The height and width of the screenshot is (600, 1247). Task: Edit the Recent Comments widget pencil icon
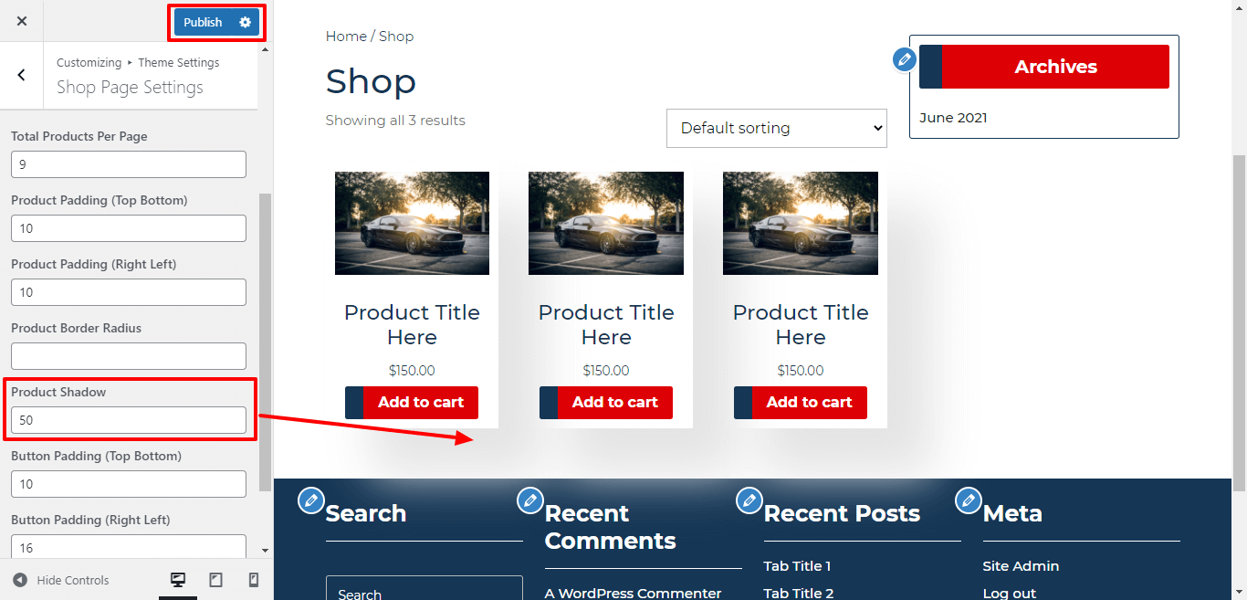coord(530,500)
